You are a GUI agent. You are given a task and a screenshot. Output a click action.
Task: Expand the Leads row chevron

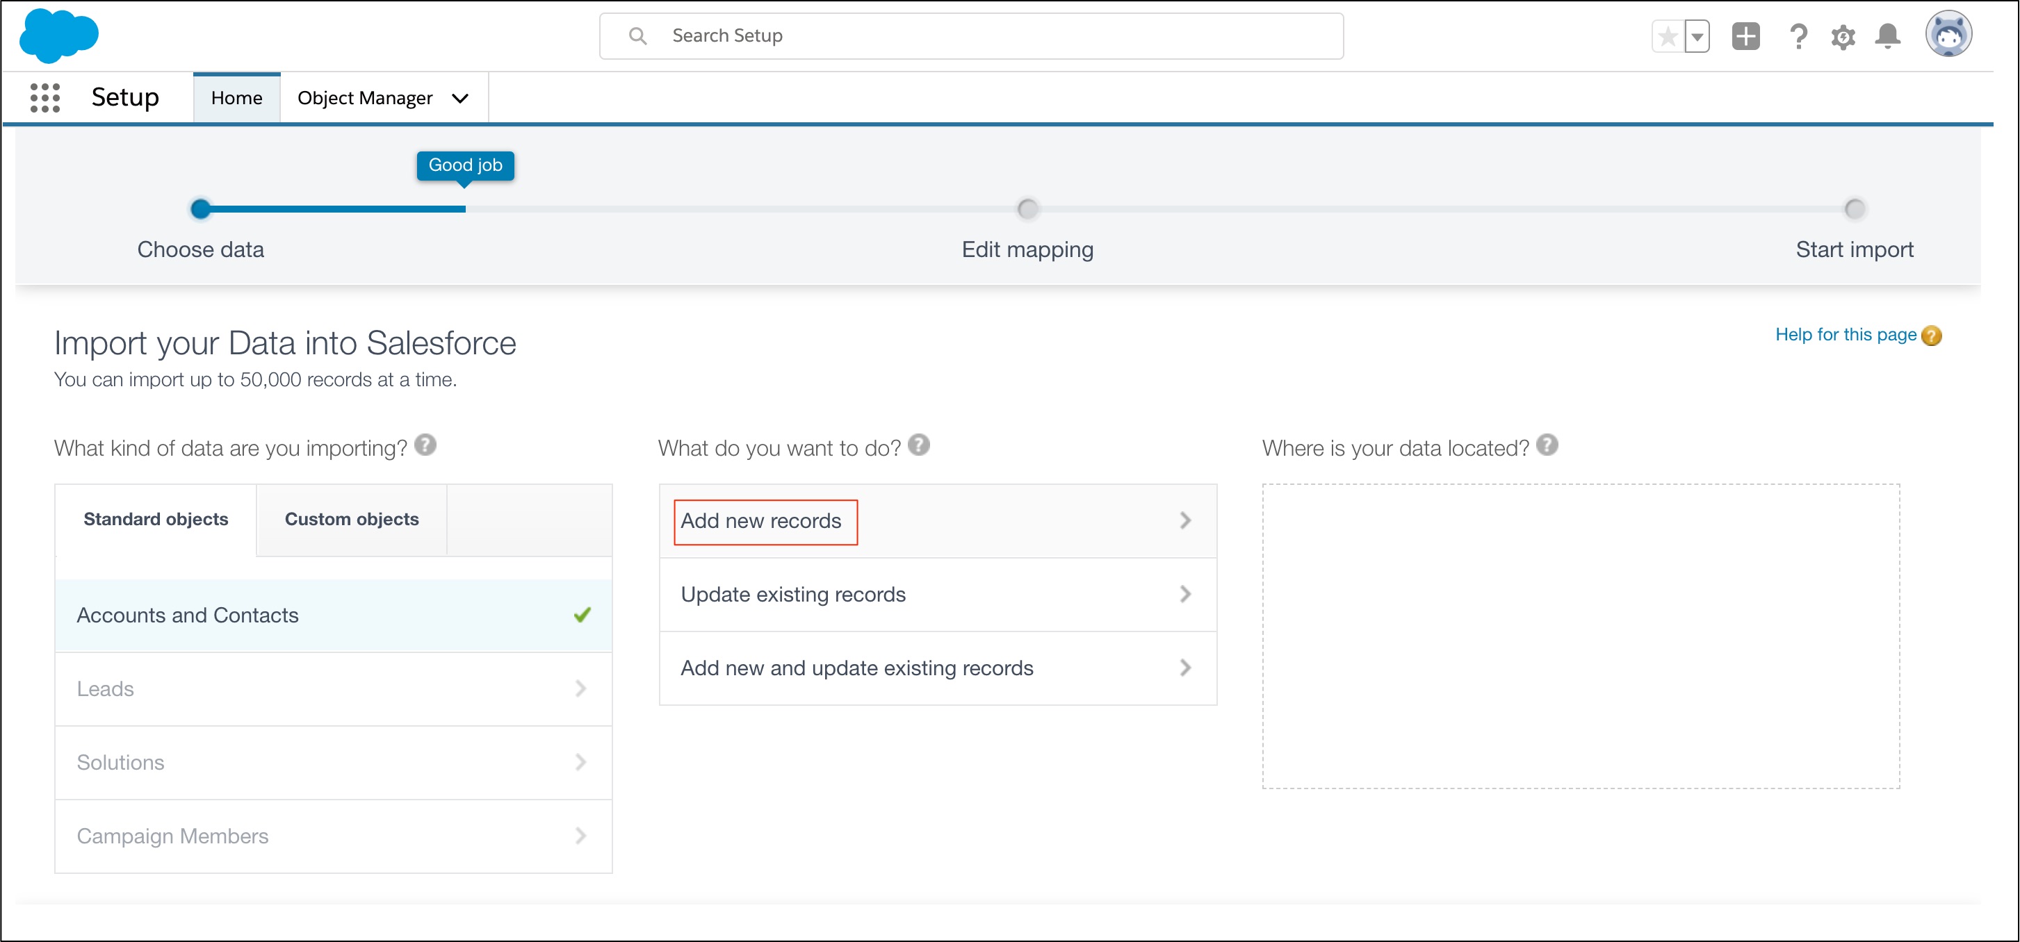click(x=580, y=688)
